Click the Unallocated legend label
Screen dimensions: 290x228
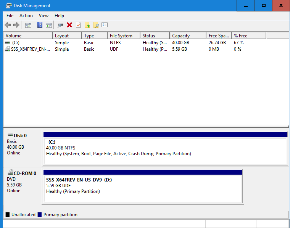point(23,215)
